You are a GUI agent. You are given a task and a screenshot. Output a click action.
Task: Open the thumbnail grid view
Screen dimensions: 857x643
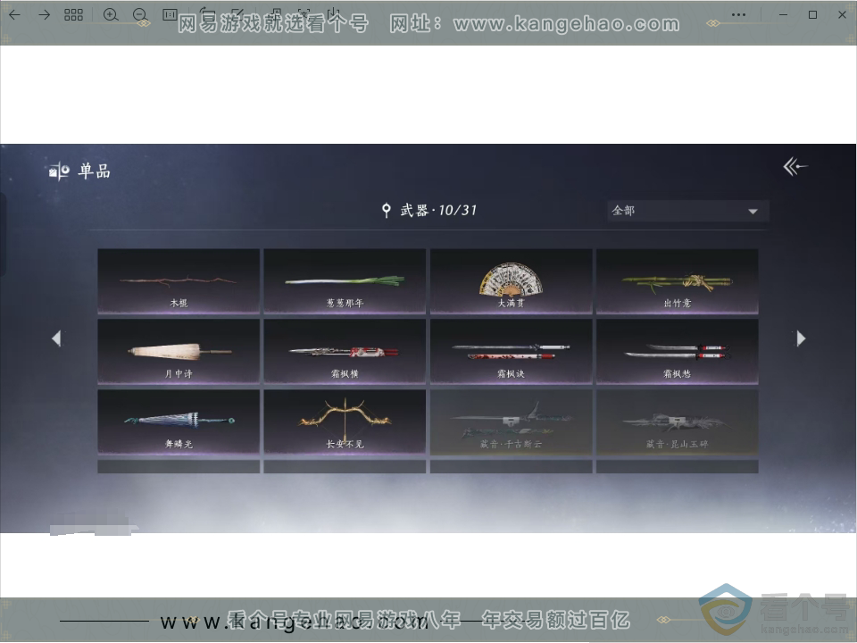pos(73,15)
